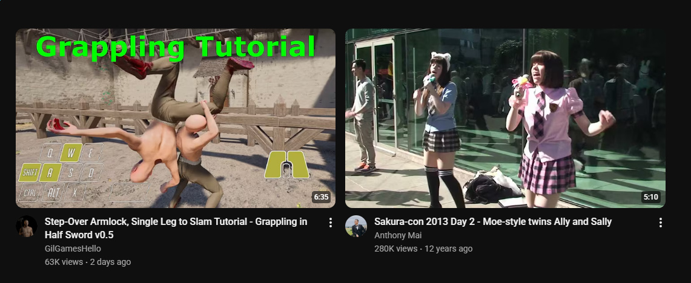The image size is (691, 283).
Task: Visit the Anthony Mai channel name
Action: coord(398,235)
